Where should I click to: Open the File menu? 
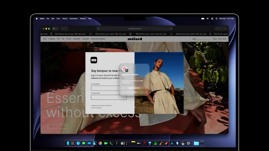[x=48, y=18]
